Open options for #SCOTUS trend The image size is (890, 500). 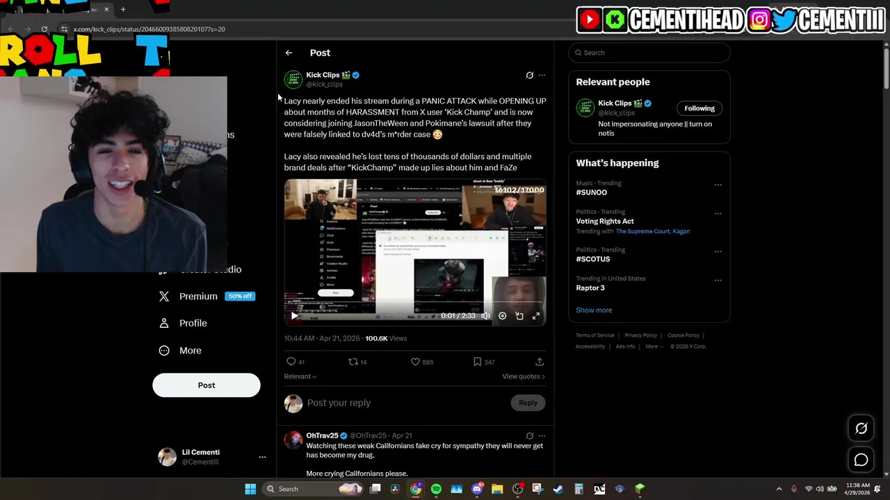pos(718,251)
